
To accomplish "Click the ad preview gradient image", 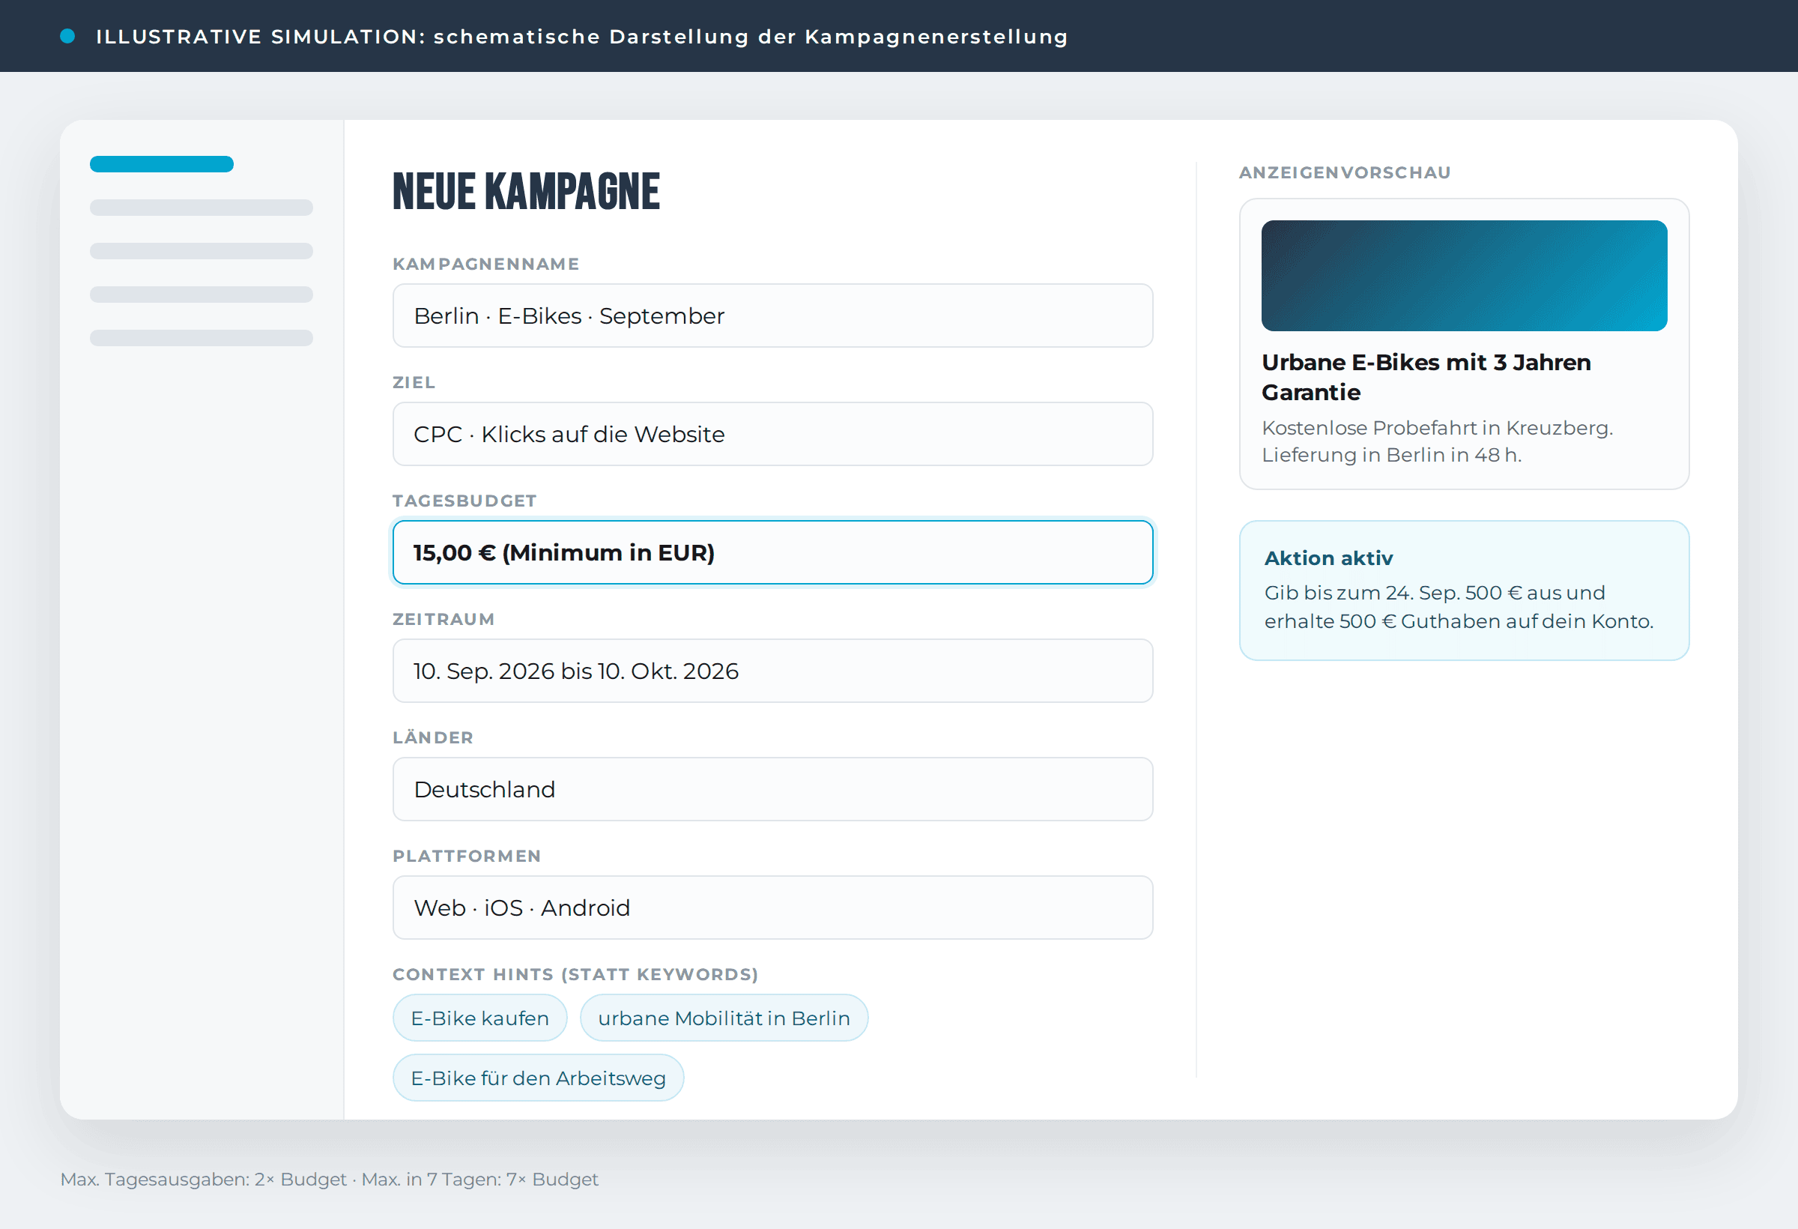I will click(x=1464, y=277).
